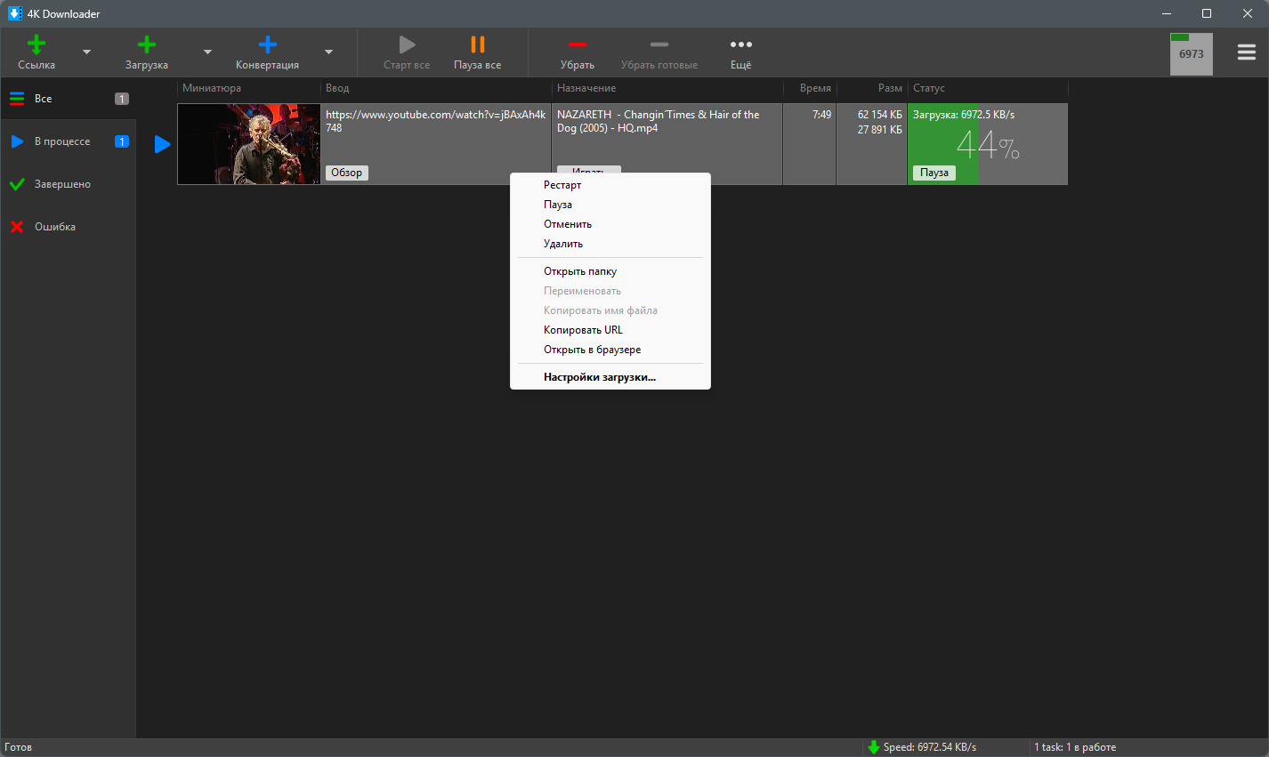
Task: Choose Копировать URL from context menu
Action: pyautogui.click(x=610, y=330)
